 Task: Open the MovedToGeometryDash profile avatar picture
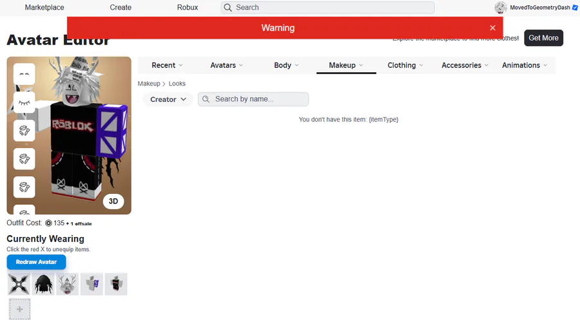pyautogui.click(x=501, y=7)
